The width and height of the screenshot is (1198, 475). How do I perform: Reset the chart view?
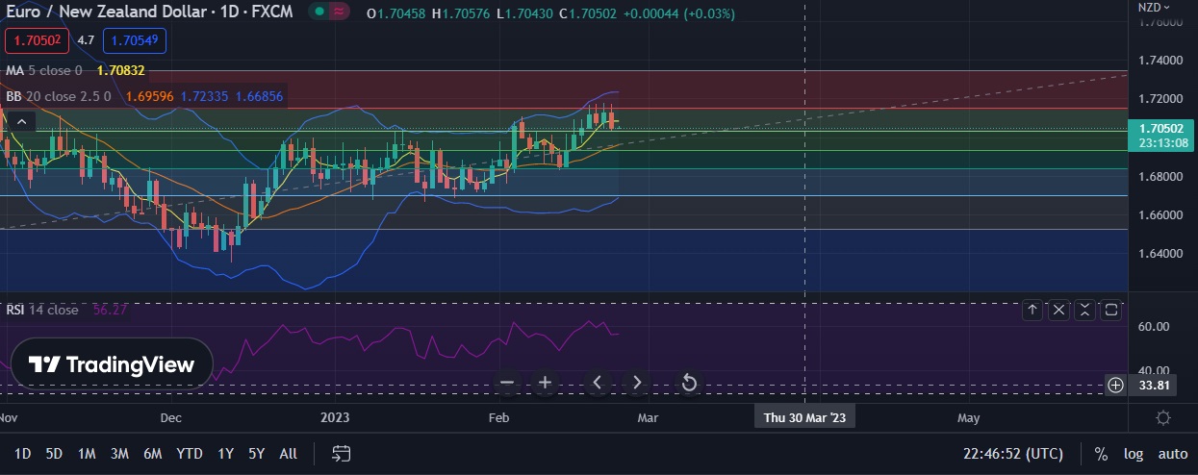point(689,383)
